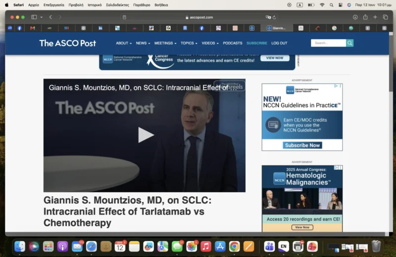Expand the TOPICS dropdown menu
396x257 pixels.
[x=189, y=43]
